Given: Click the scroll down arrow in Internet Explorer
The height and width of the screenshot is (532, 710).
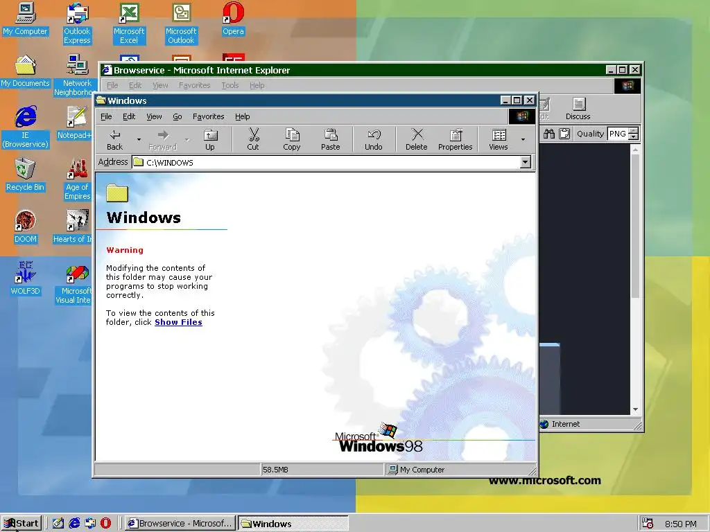Looking at the screenshot, I should click(635, 409).
